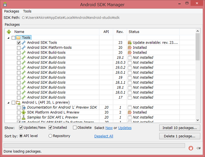The image size is (205, 157).
Task: Click Not installed icon for Build-tools 19.1
Action: tap(130, 57)
